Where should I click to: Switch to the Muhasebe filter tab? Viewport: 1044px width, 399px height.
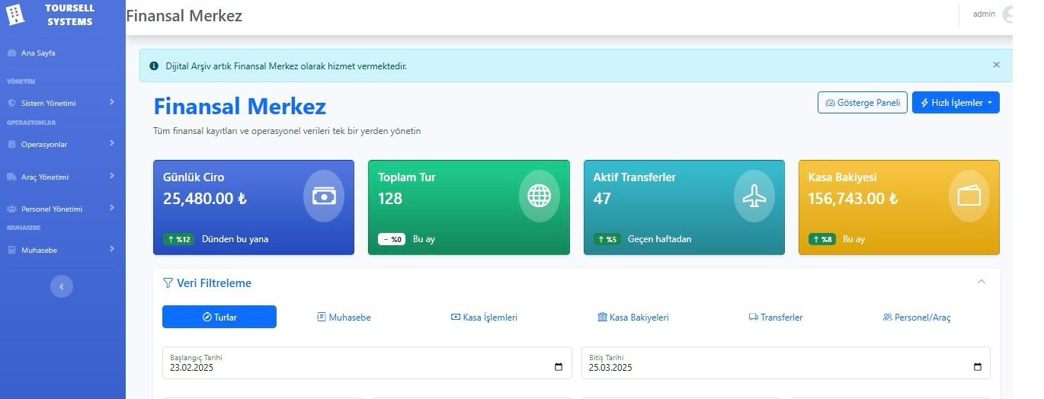[344, 318]
